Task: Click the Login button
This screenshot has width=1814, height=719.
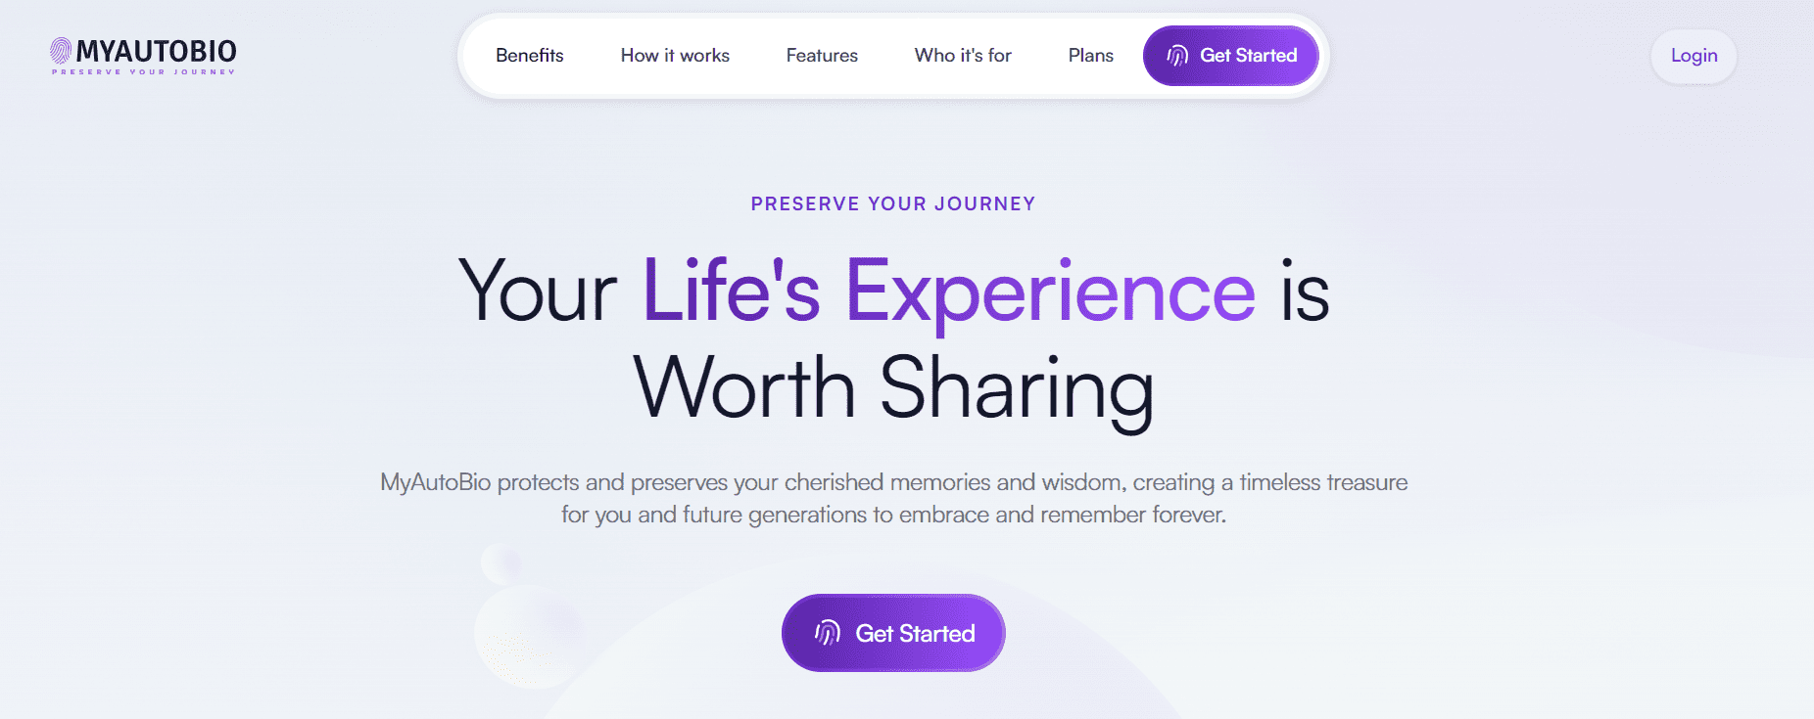Action: tap(1694, 56)
